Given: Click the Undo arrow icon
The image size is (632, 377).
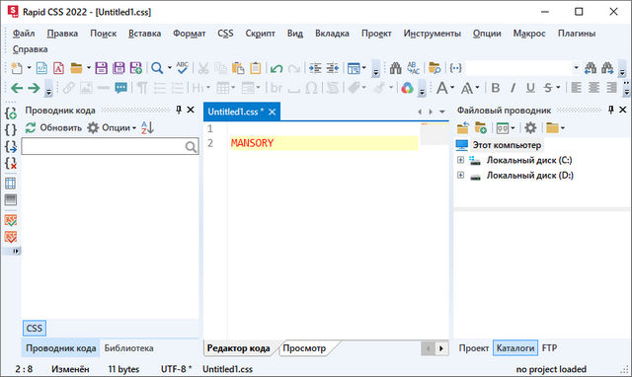Looking at the screenshot, I should pos(276,68).
